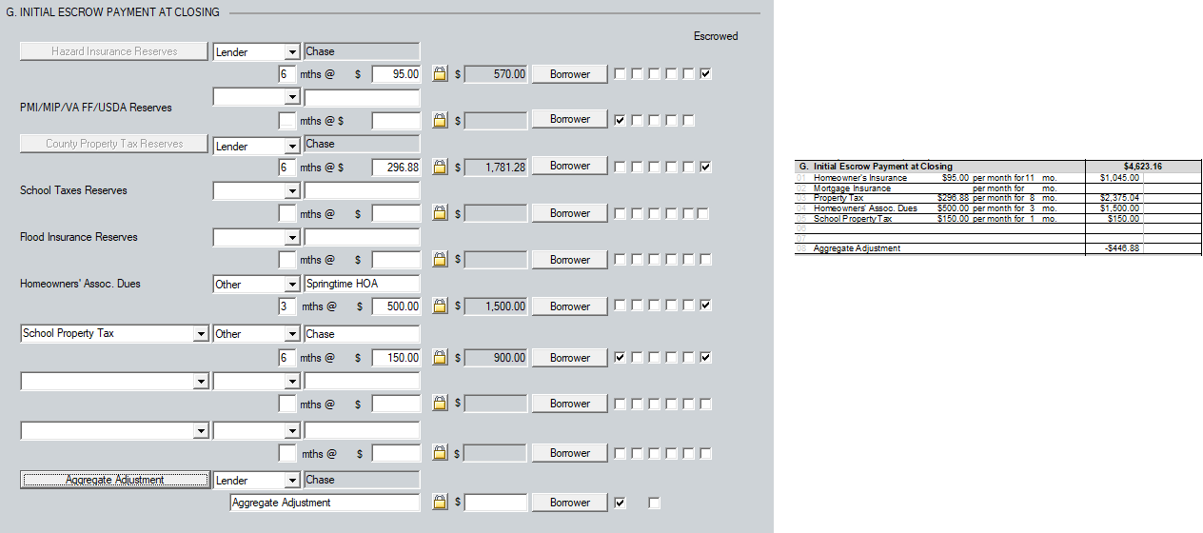The width and height of the screenshot is (1203, 533).
Task: Click the Hazard Insurance Reserves button
Action: [114, 51]
